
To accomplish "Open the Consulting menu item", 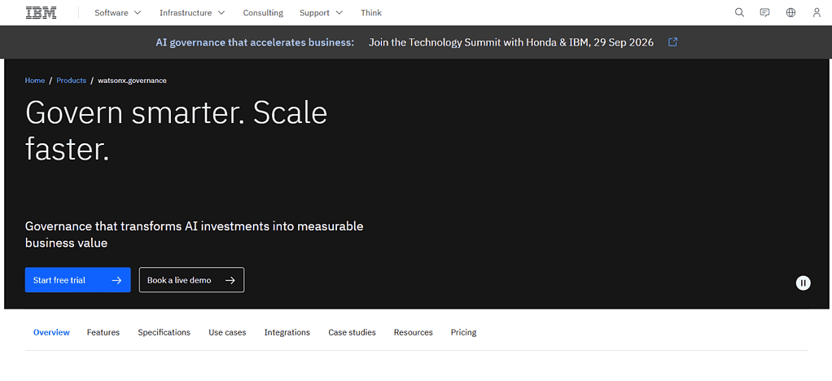I will (263, 13).
